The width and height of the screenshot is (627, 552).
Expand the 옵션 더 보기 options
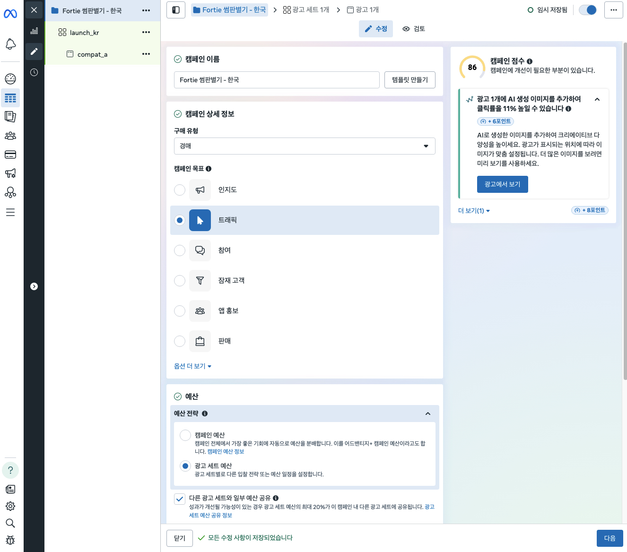[x=192, y=366]
